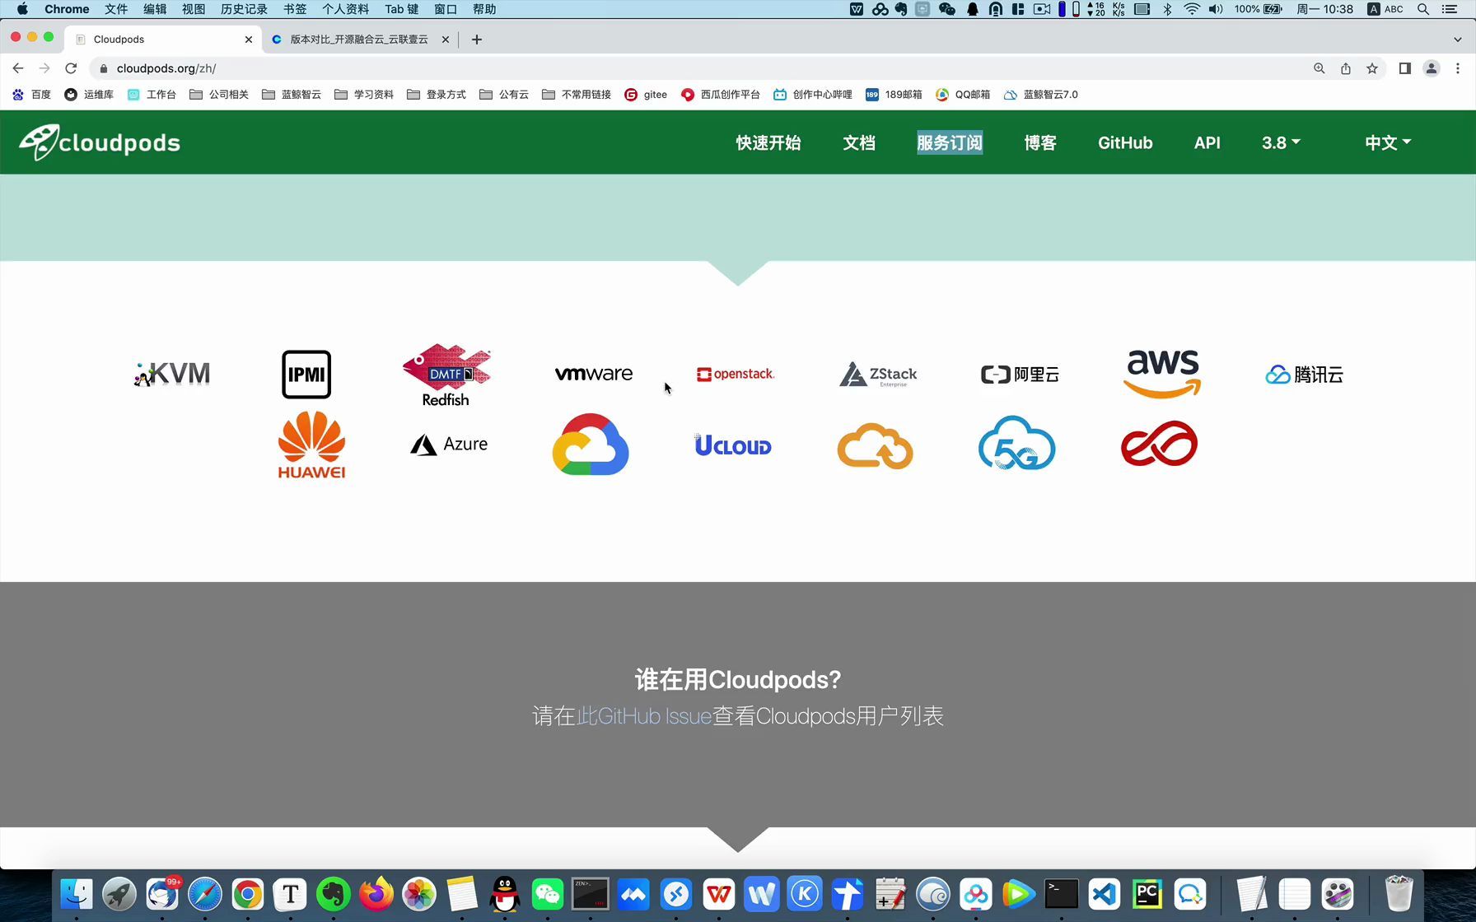Open the 窗口 menu
The width and height of the screenshot is (1476, 922).
pos(446,9)
